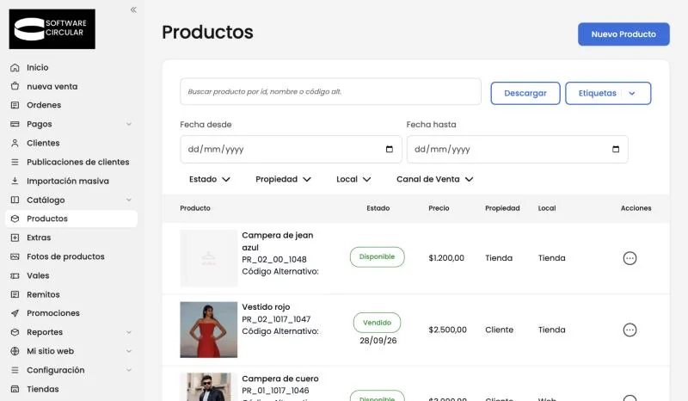
Task: Open the Campera de jean azul placeholder thumbnail
Action: click(208, 258)
